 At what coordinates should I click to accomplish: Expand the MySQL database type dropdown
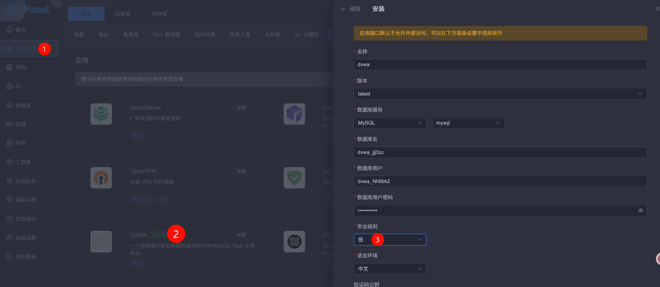(390, 123)
